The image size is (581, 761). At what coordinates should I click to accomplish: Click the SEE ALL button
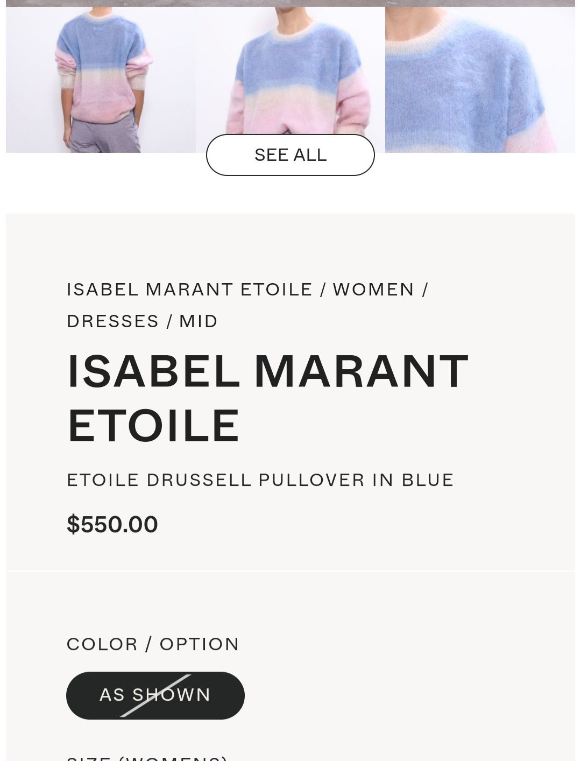(x=290, y=155)
